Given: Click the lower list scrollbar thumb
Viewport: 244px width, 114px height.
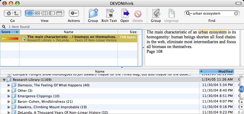Looking at the screenshot, I should (x=241, y=89).
